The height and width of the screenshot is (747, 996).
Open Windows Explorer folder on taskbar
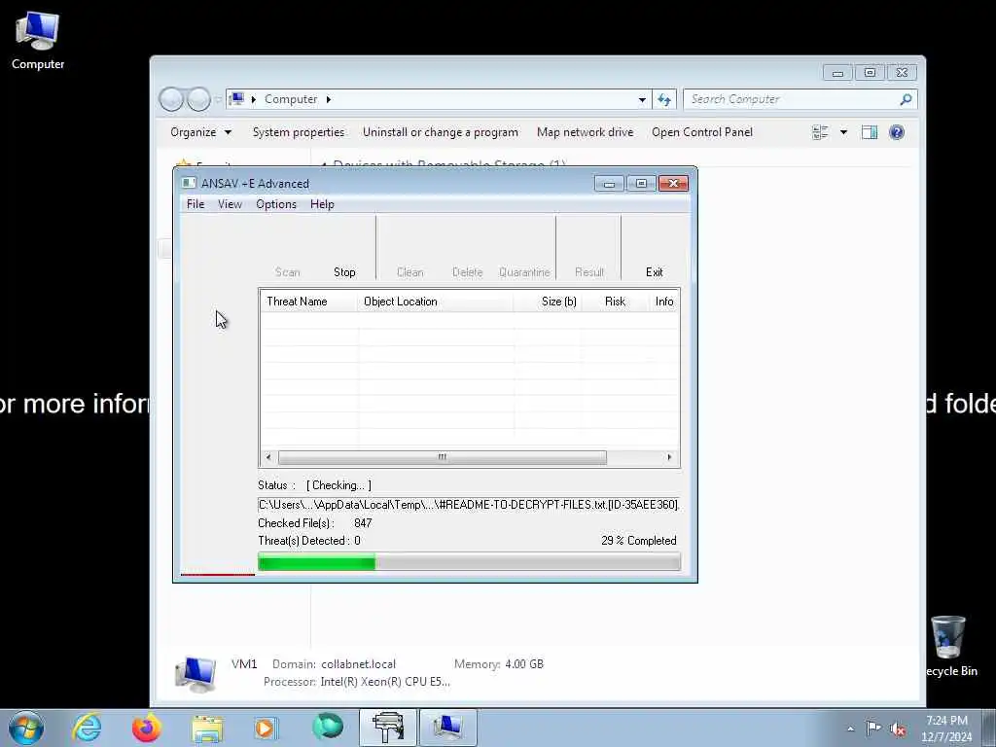(x=207, y=729)
